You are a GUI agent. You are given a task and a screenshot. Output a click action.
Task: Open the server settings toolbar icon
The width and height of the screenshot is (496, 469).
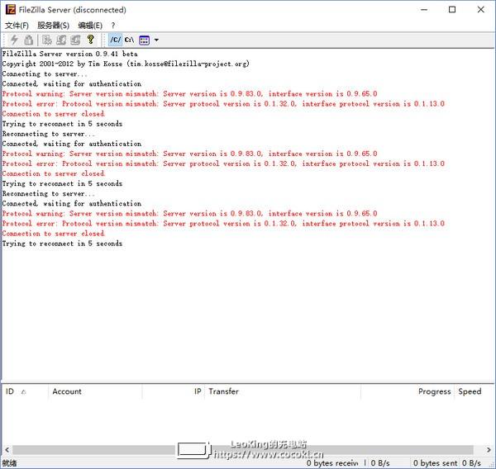pyautogui.click(x=47, y=40)
